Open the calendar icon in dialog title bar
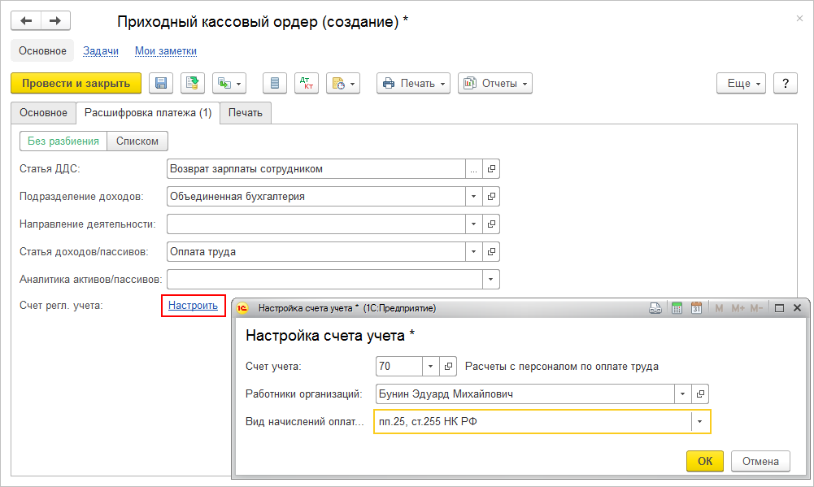Image resolution: width=814 pixels, height=487 pixels. 696,308
